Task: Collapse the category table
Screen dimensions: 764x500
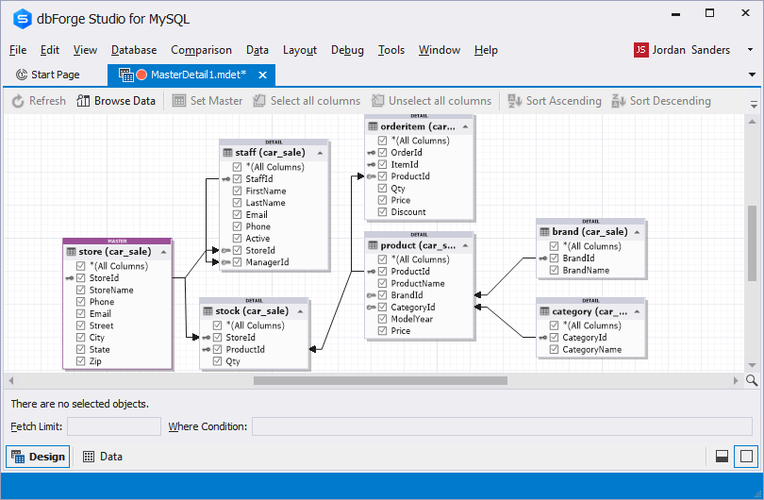Action: pos(637,311)
